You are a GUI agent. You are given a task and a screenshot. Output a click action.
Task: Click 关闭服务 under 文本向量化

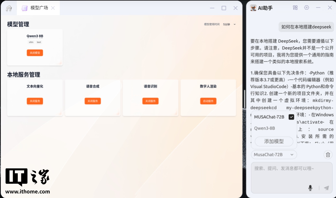[35, 101]
